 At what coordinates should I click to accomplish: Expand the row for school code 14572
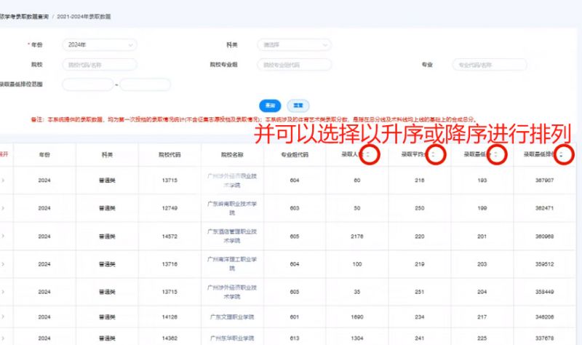coord(3,236)
